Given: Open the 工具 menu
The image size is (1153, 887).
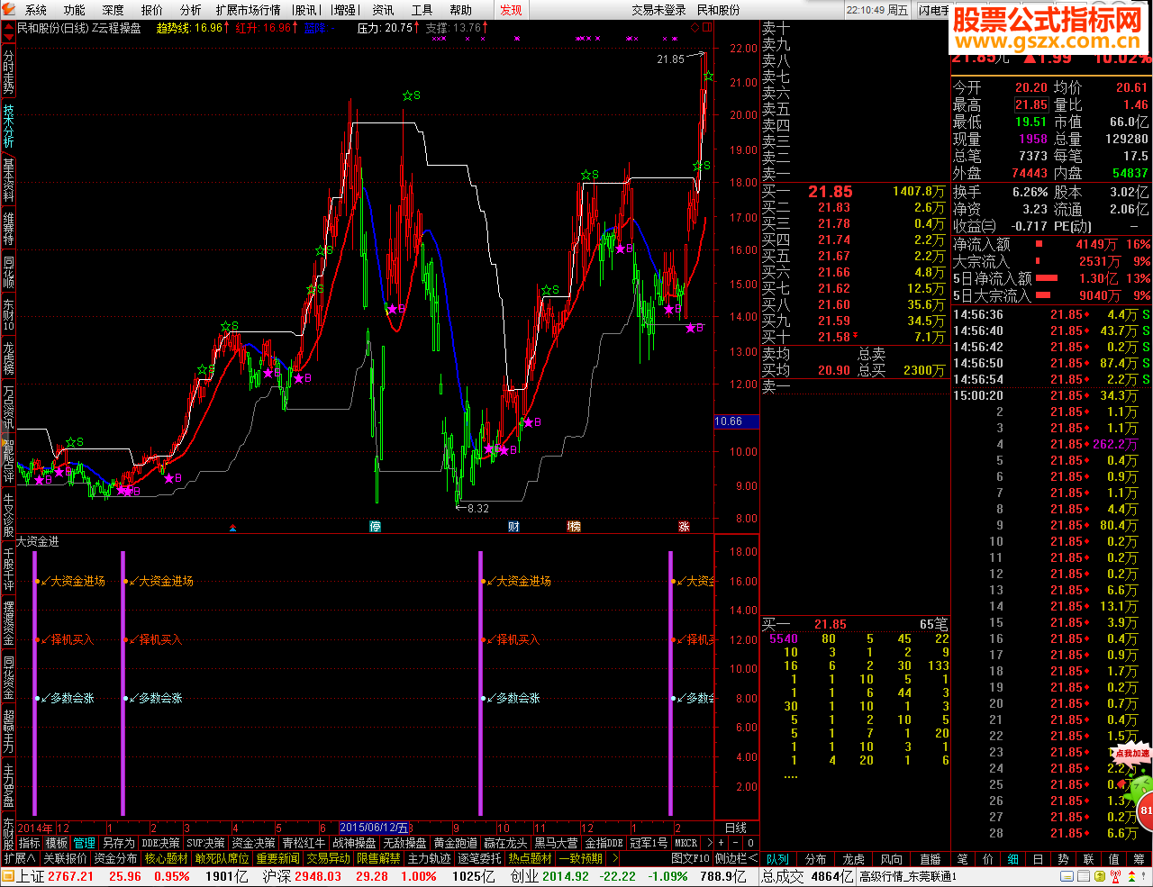Looking at the screenshot, I should coord(422,10).
